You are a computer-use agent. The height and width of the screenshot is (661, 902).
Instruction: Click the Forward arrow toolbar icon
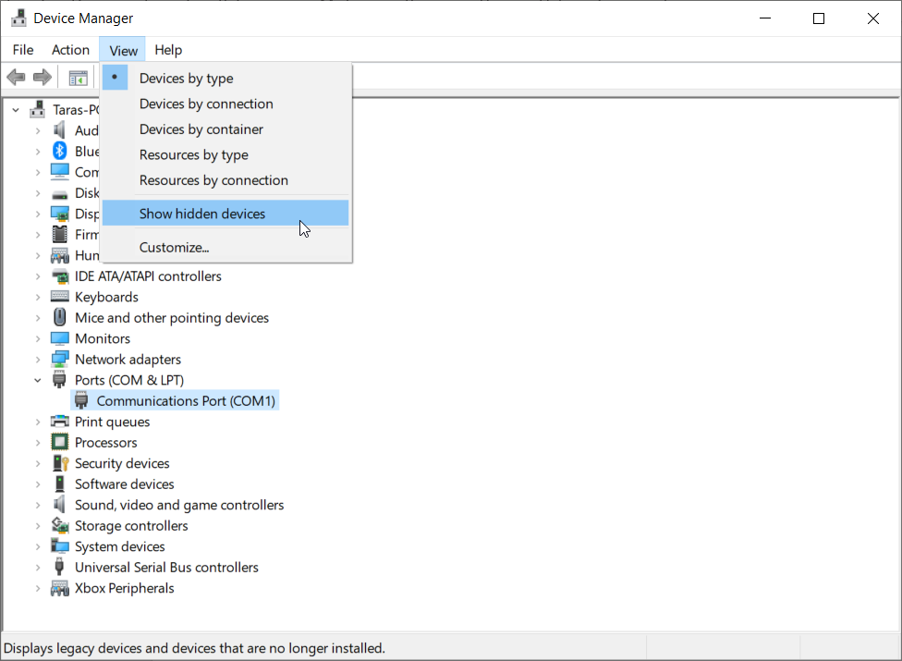tap(42, 77)
